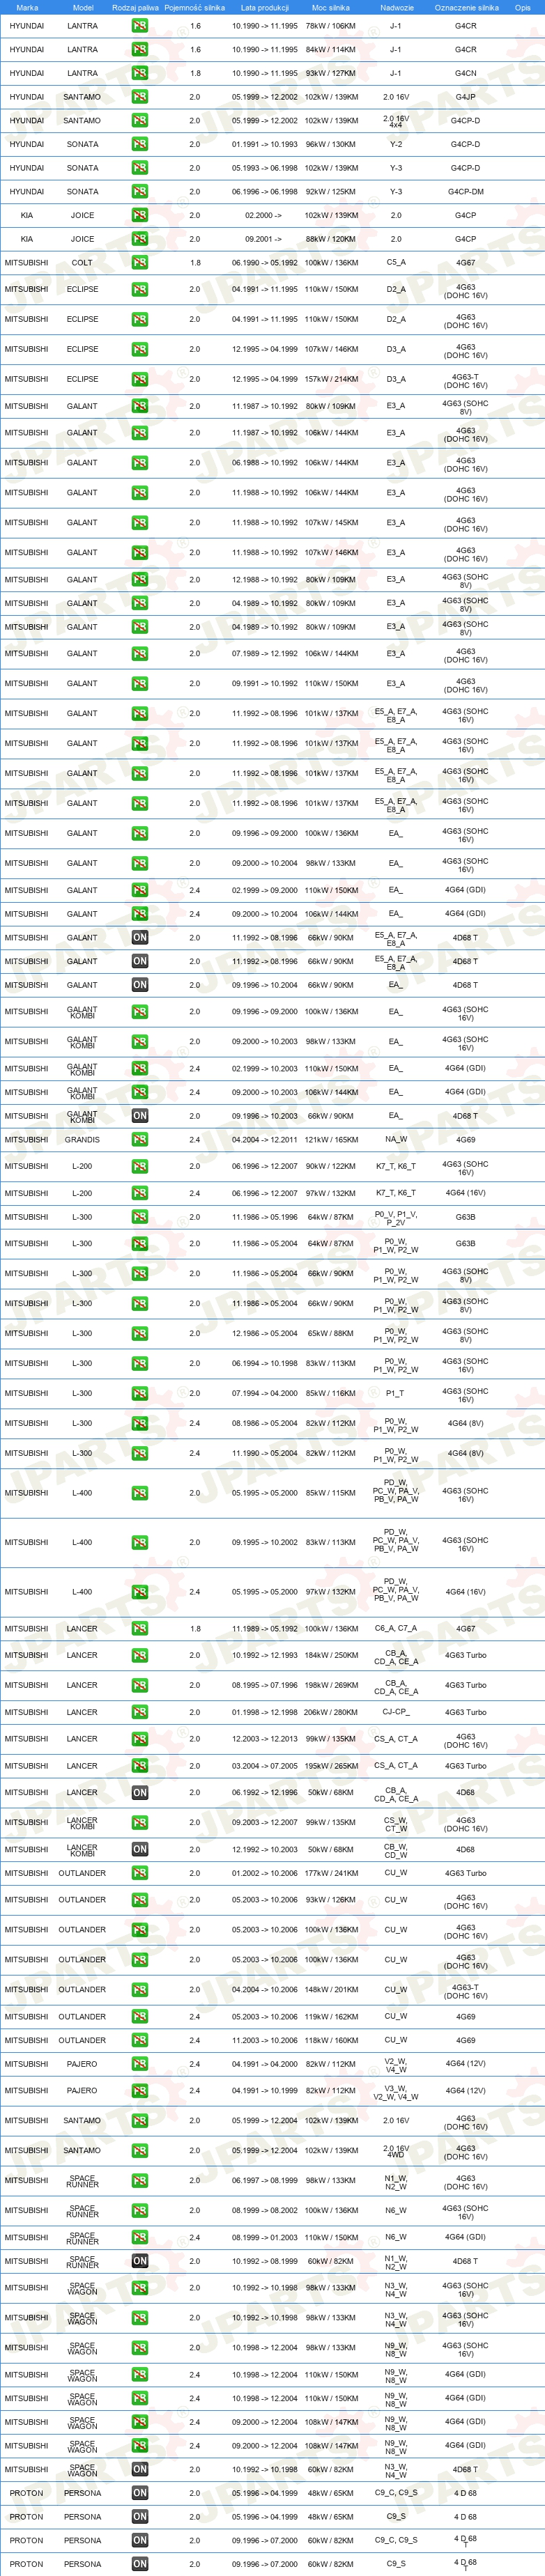Click PB icon in L-300 P1_T row

(x=140, y=1393)
